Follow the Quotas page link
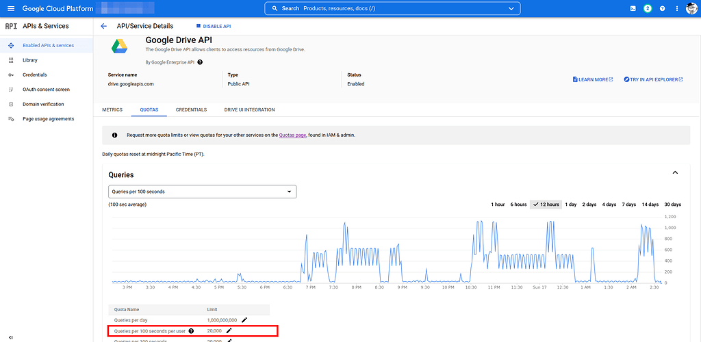This screenshot has width=701, height=342. click(292, 135)
